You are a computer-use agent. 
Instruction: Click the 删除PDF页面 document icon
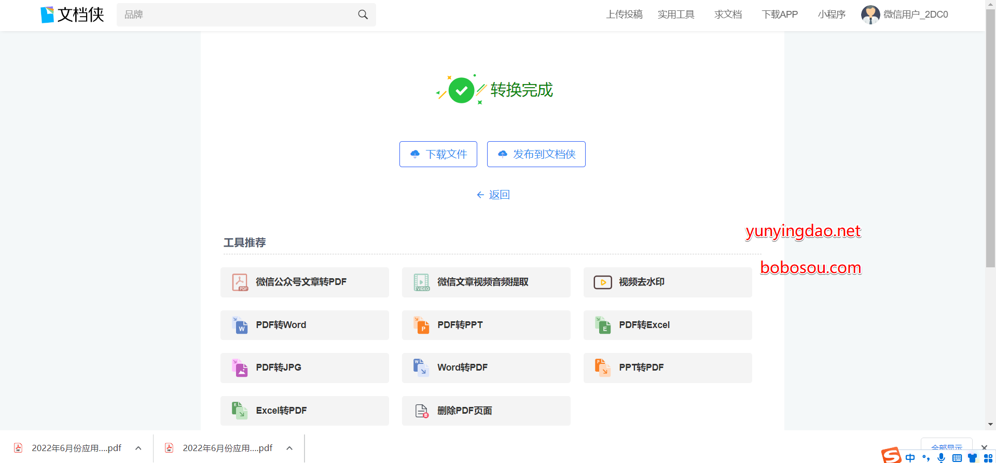tap(422, 411)
